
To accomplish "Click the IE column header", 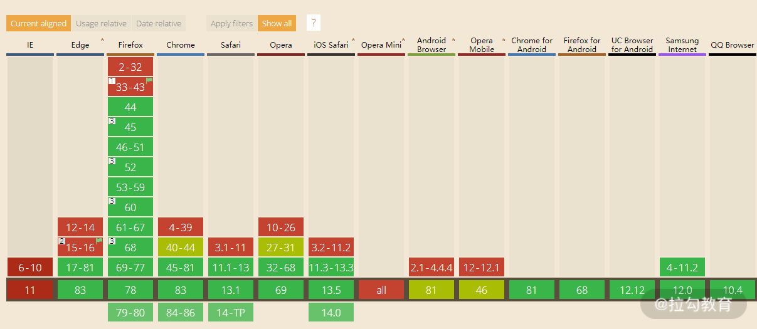I will pyautogui.click(x=30, y=45).
